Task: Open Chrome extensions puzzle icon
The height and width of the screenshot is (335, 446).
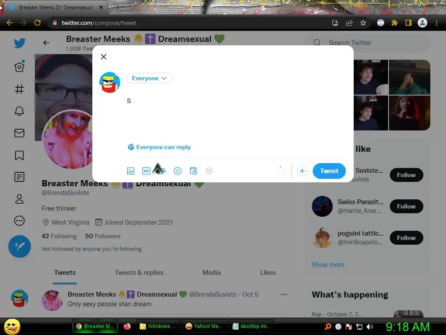Action: click(394, 23)
